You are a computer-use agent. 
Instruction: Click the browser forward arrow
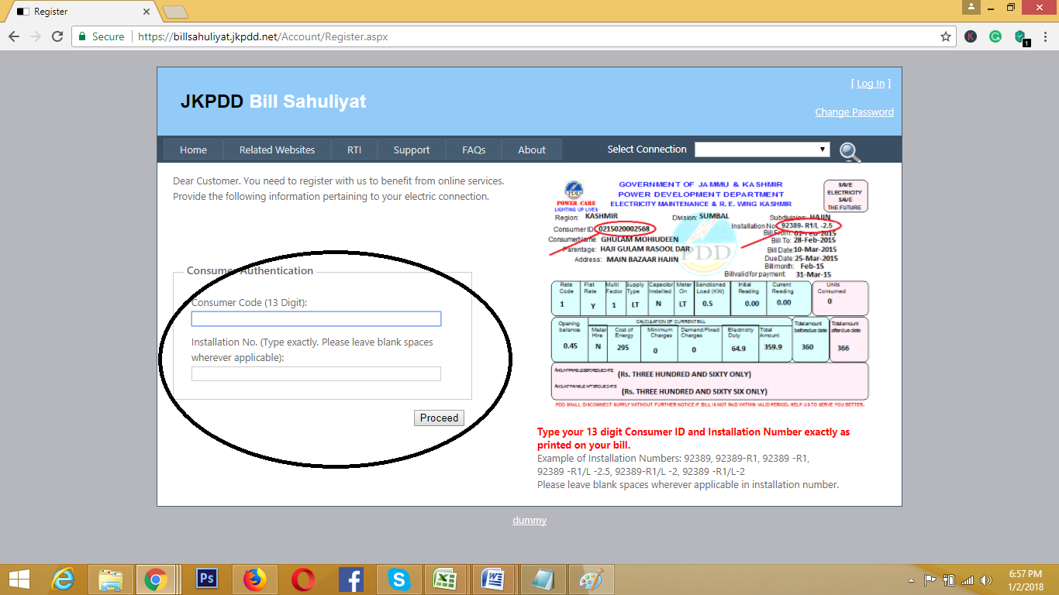tap(36, 36)
